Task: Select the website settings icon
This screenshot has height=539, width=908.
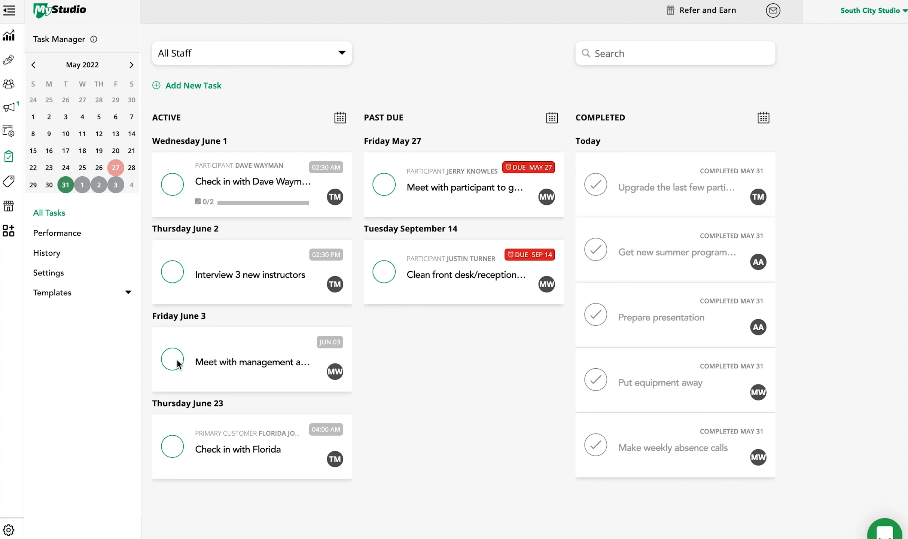Action: pyautogui.click(x=9, y=130)
